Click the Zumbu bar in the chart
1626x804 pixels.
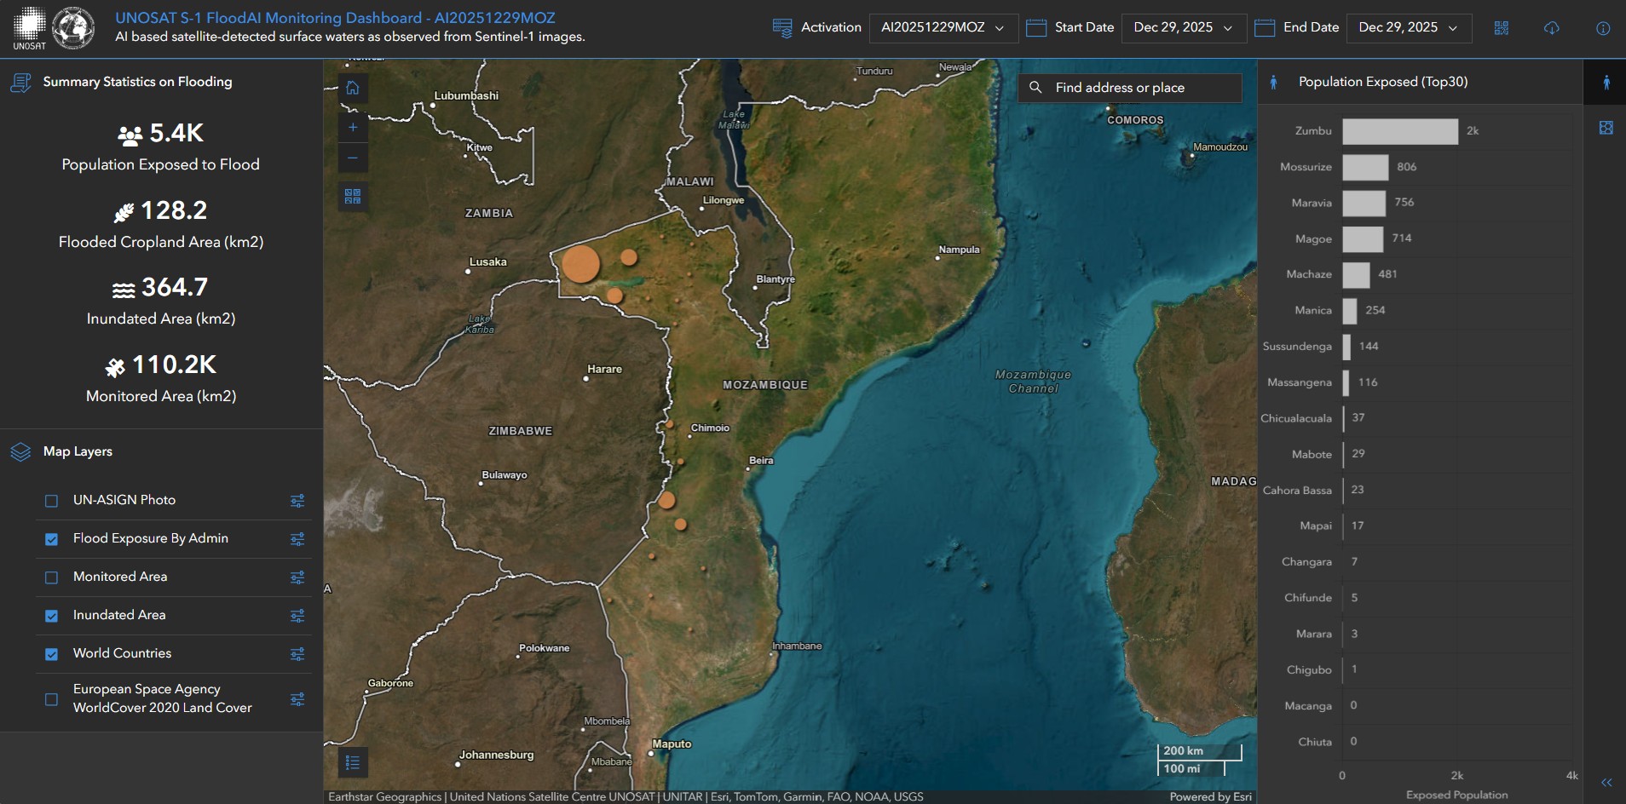[x=1399, y=131]
